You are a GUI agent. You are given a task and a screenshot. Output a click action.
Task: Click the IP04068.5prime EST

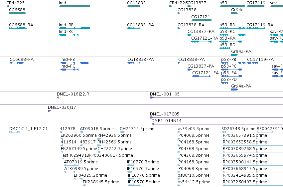pyautogui.click(x=179, y=139)
